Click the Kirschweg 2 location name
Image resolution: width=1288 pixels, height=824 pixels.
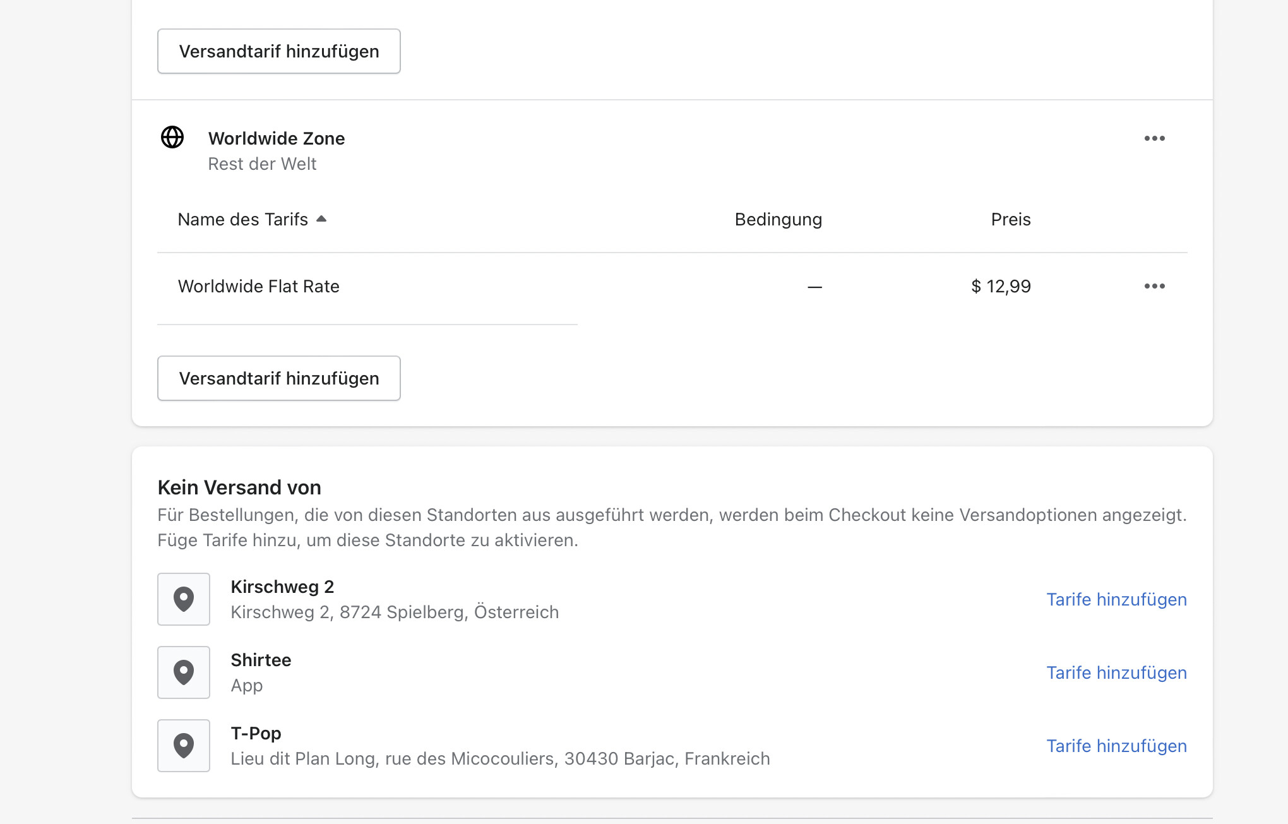click(282, 587)
